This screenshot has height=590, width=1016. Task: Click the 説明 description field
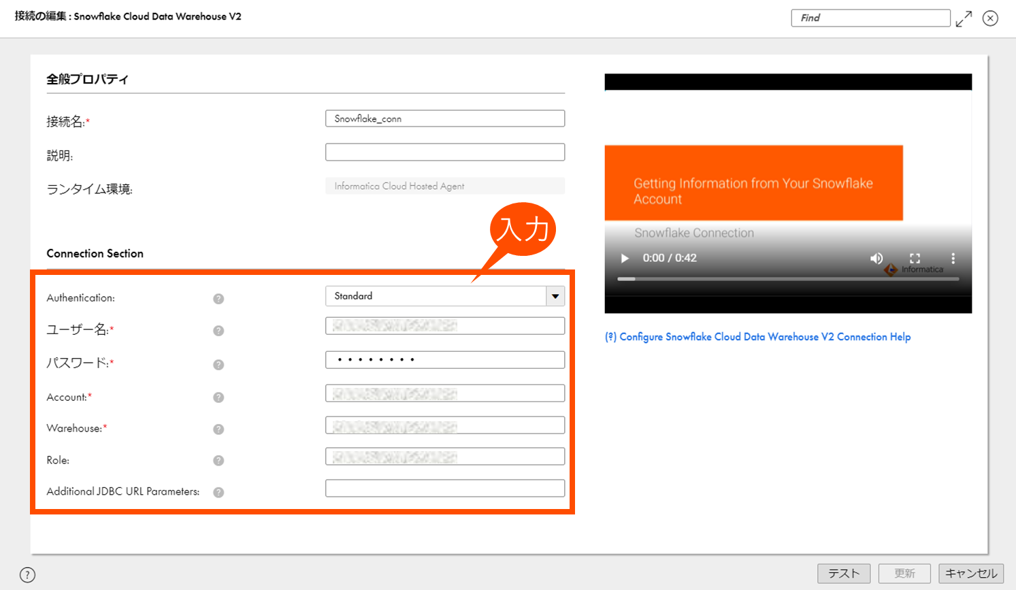click(445, 152)
